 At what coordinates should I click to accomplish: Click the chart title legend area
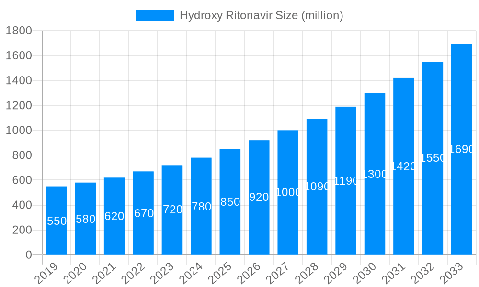coord(239,15)
